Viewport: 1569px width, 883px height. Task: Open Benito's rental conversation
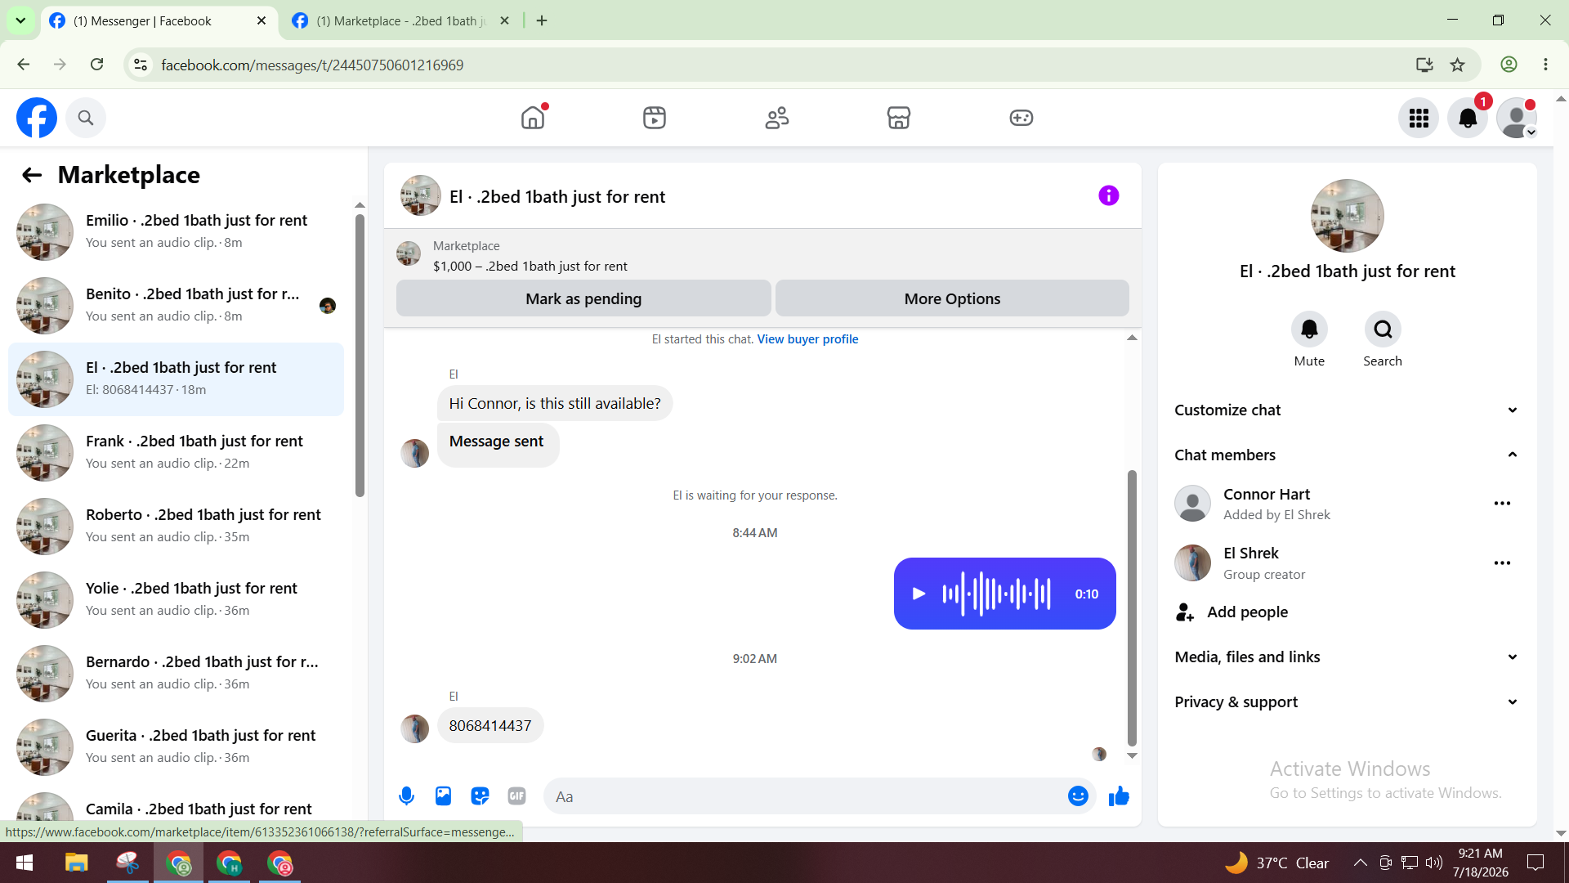coord(176,306)
